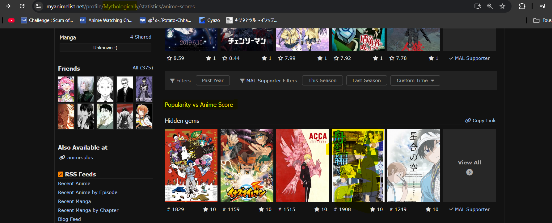Image resolution: width=552 pixels, height=223 pixels.
Task: Open Recent Manga by Chapter feed
Action: tap(88, 210)
